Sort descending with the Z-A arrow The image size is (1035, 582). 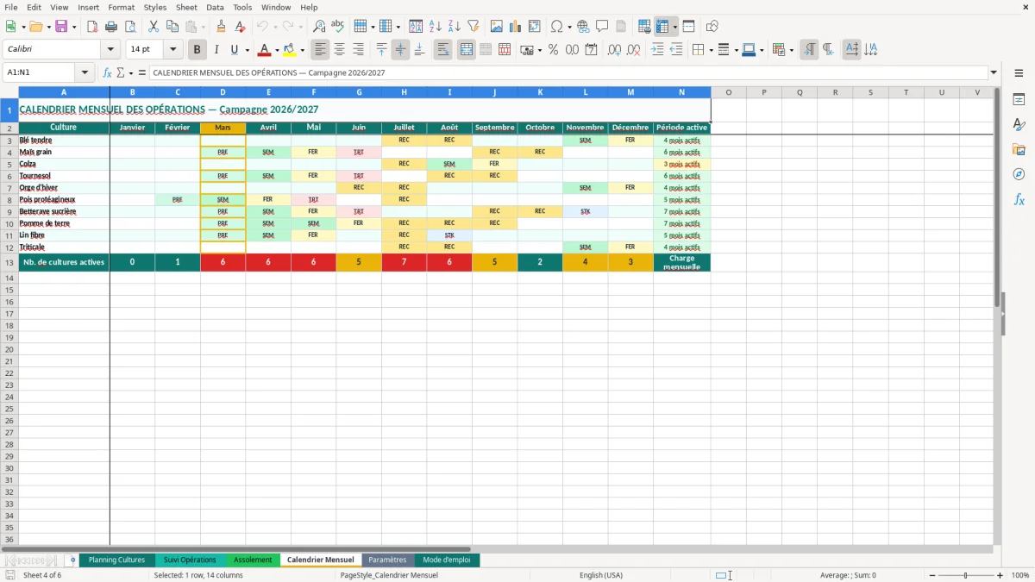454,27
